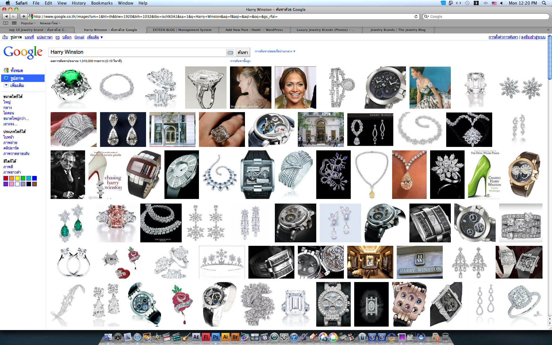This screenshot has height=345, width=552.
Task: Open Mail from the dock
Action: click(128, 337)
